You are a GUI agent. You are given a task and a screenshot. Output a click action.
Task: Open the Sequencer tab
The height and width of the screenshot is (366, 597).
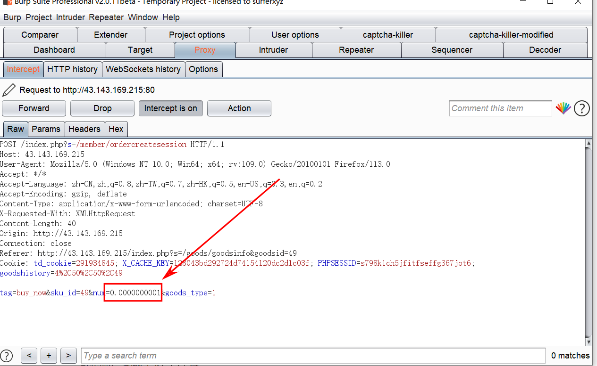[452, 50]
